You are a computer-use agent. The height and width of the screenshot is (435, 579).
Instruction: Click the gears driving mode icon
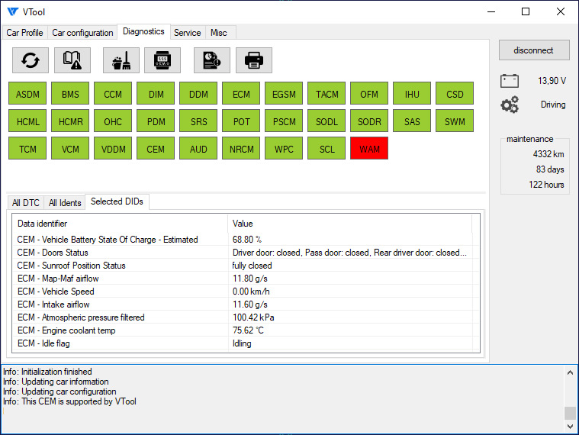tap(510, 105)
